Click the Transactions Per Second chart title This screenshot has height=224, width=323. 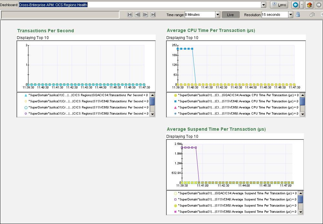(x=46, y=31)
